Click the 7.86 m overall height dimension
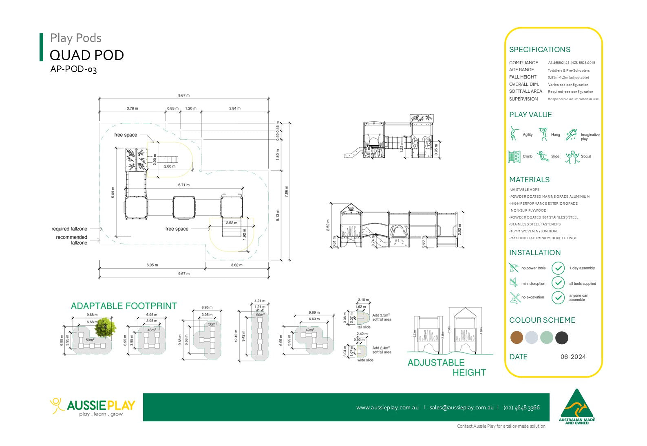 click(x=287, y=191)
